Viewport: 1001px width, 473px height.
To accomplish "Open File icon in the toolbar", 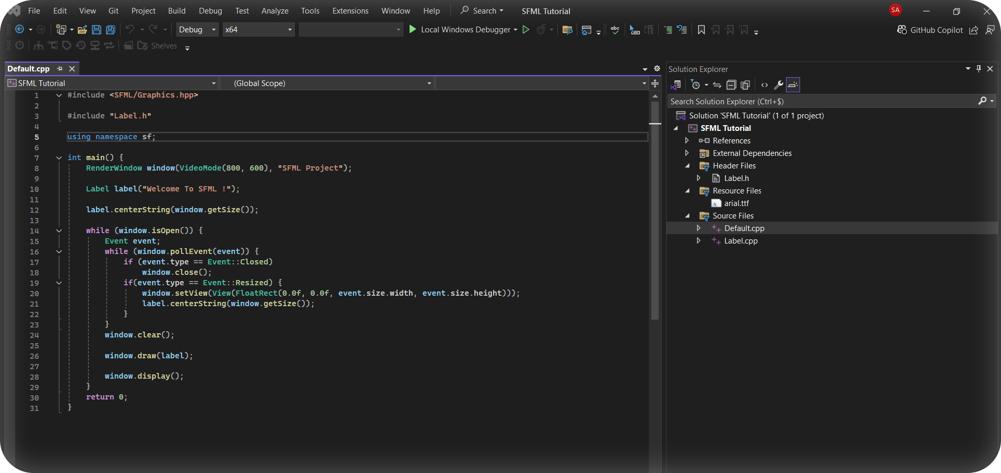I will pyautogui.click(x=82, y=30).
